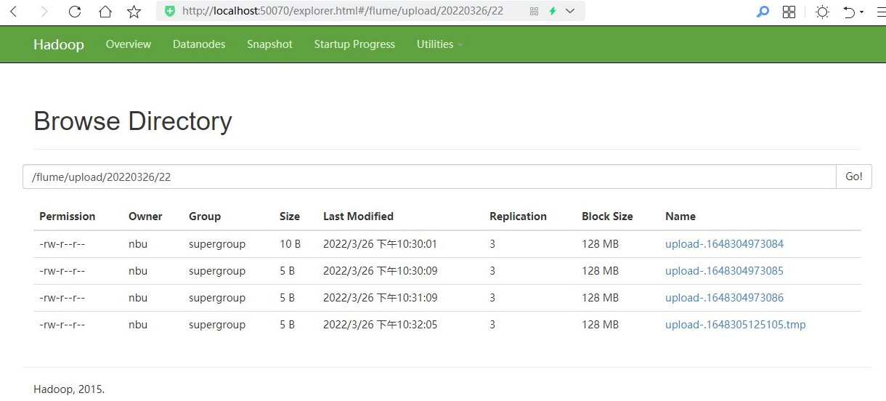Switch to the Datanodes tab

click(x=199, y=44)
